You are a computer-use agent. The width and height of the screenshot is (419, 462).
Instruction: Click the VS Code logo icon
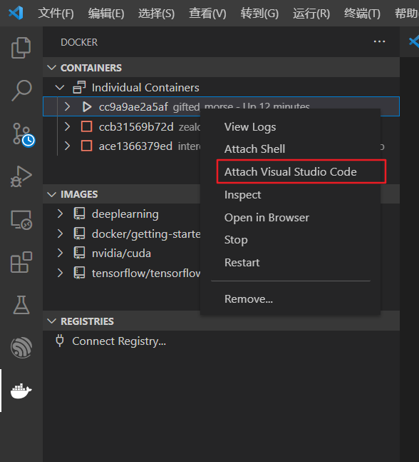click(x=16, y=13)
